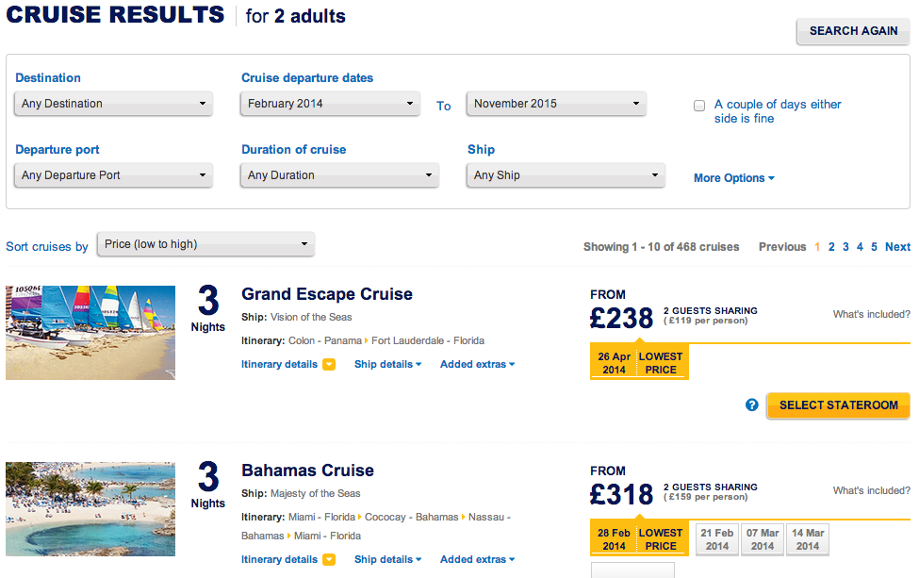Open the February 2014 departure date dropdown
Image resolution: width=919 pixels, height=578 pixels.
coord(330,104)
